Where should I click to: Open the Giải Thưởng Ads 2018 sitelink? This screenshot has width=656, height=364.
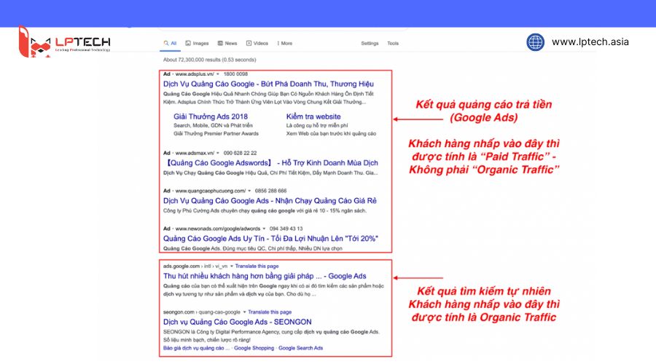[211, 116]
